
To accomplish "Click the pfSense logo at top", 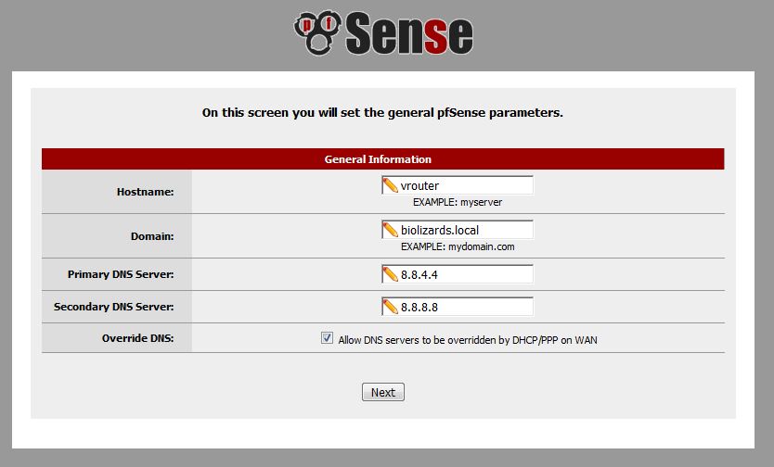I will 383,33.
